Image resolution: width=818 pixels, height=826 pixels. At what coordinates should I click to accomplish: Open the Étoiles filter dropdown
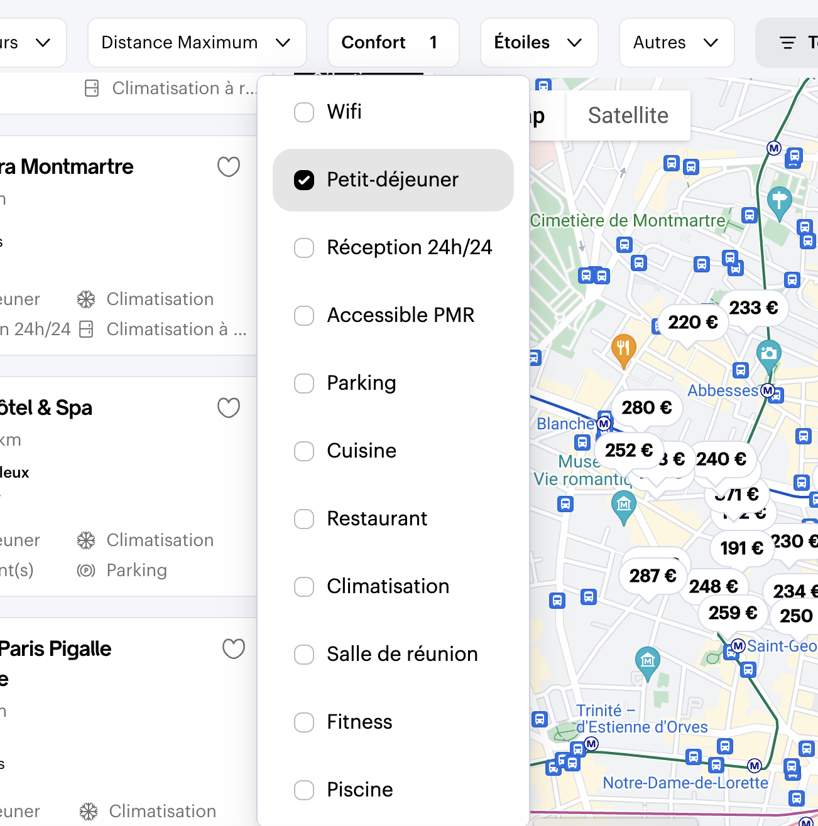538,43
